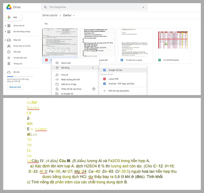Expand 'Drive của tôi' tree arrow
This screenshot has width=204, height=193.
(5, 25)
